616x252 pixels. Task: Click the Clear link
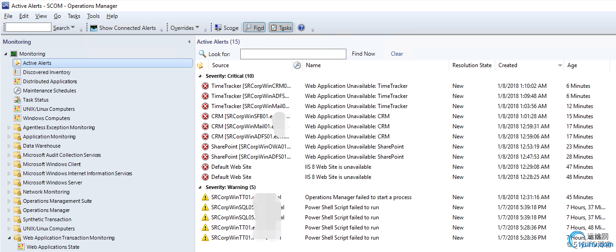[397, 54]
